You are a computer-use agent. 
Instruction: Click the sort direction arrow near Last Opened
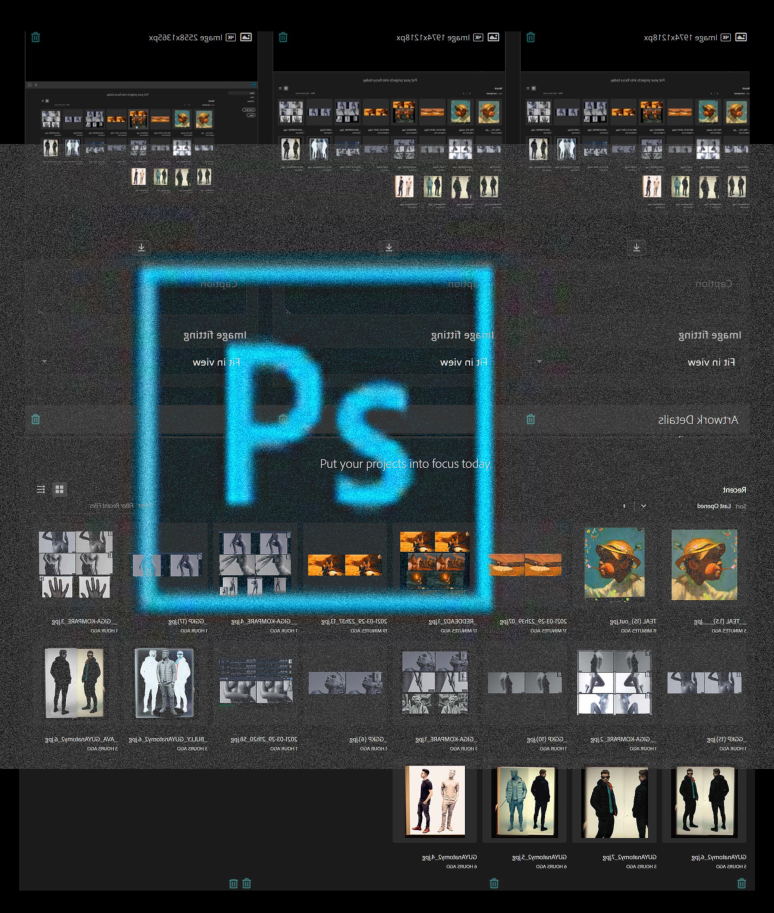tap(624, 506)
